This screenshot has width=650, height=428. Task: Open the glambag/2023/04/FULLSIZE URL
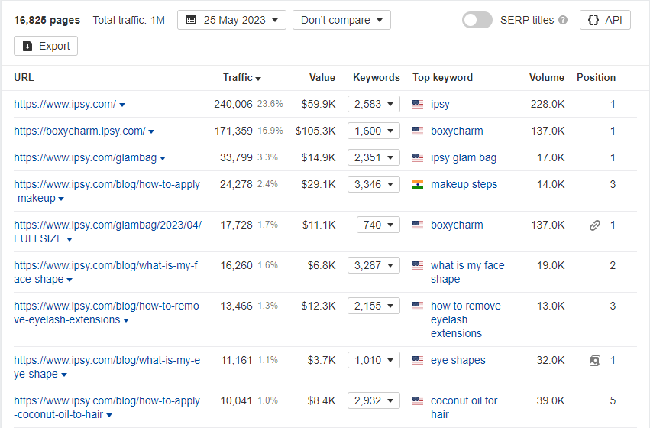pos(108,232)
